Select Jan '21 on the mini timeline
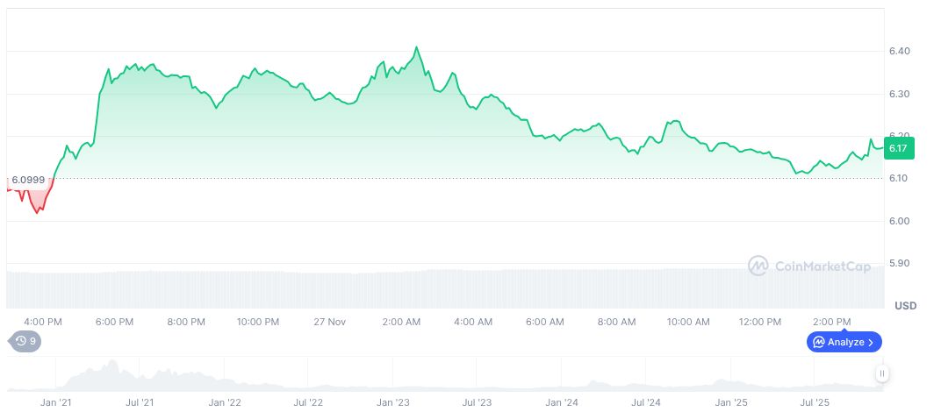 (56, 402)
